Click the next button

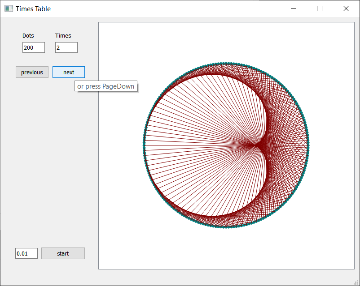coord(69,72)
